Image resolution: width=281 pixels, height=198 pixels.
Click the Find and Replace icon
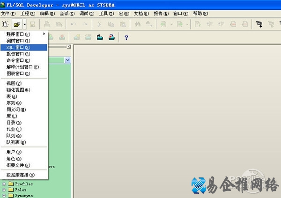pyautogui.click(x=149, y=24)
